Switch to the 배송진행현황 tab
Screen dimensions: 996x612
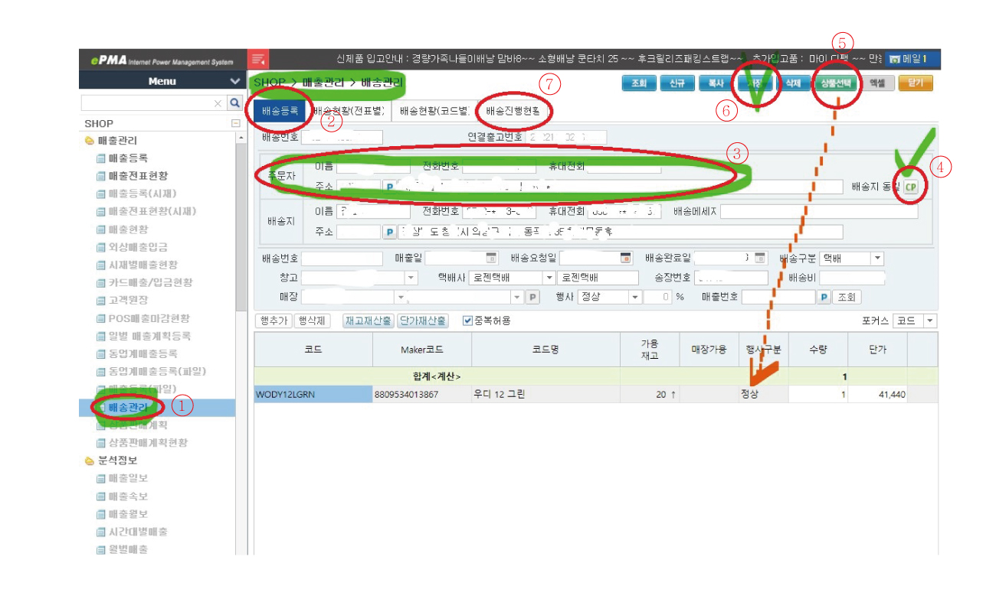pos(513,111)
